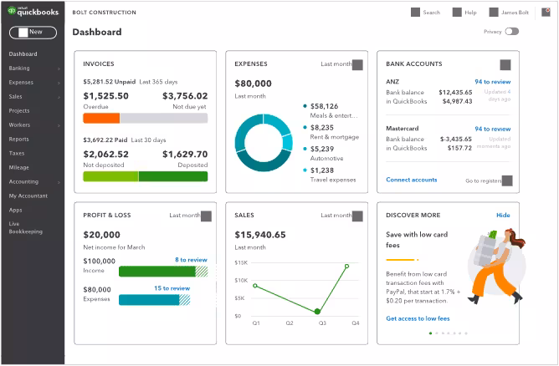
Task: Click Rent & mortgage $8,235 entry
Action: point(331,132)
